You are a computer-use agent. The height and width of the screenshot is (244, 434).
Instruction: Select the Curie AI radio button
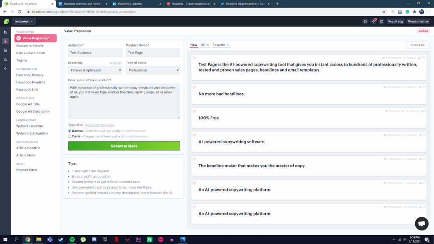click(70, 136)
